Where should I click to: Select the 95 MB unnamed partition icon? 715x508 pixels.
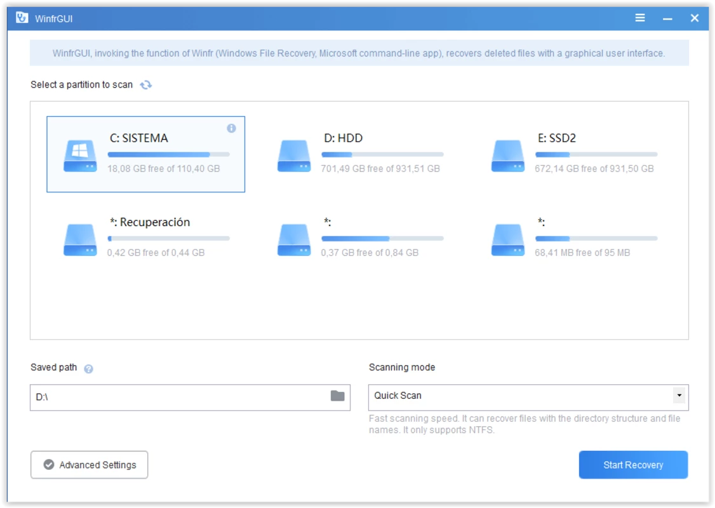507,240
